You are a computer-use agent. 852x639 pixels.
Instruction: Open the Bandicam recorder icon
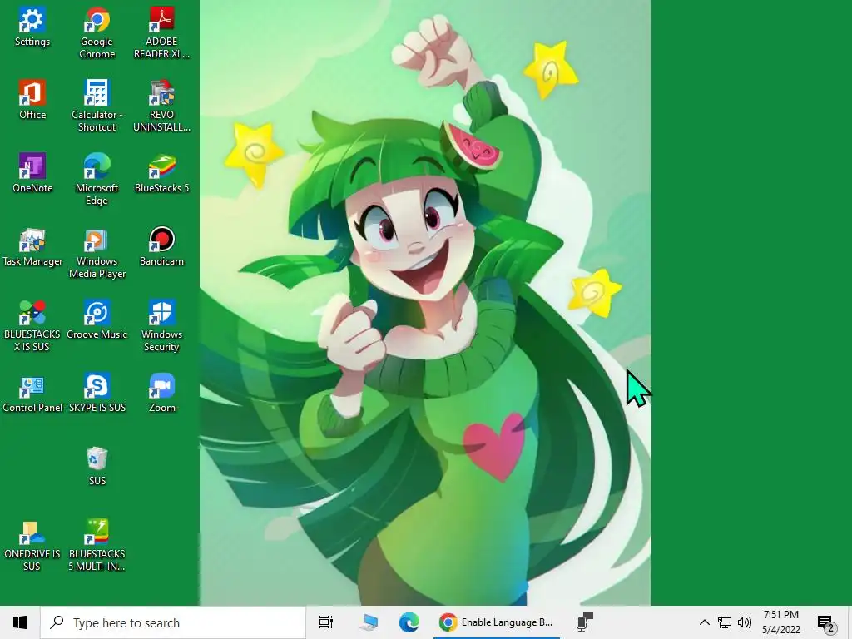[x=161, y=247]
